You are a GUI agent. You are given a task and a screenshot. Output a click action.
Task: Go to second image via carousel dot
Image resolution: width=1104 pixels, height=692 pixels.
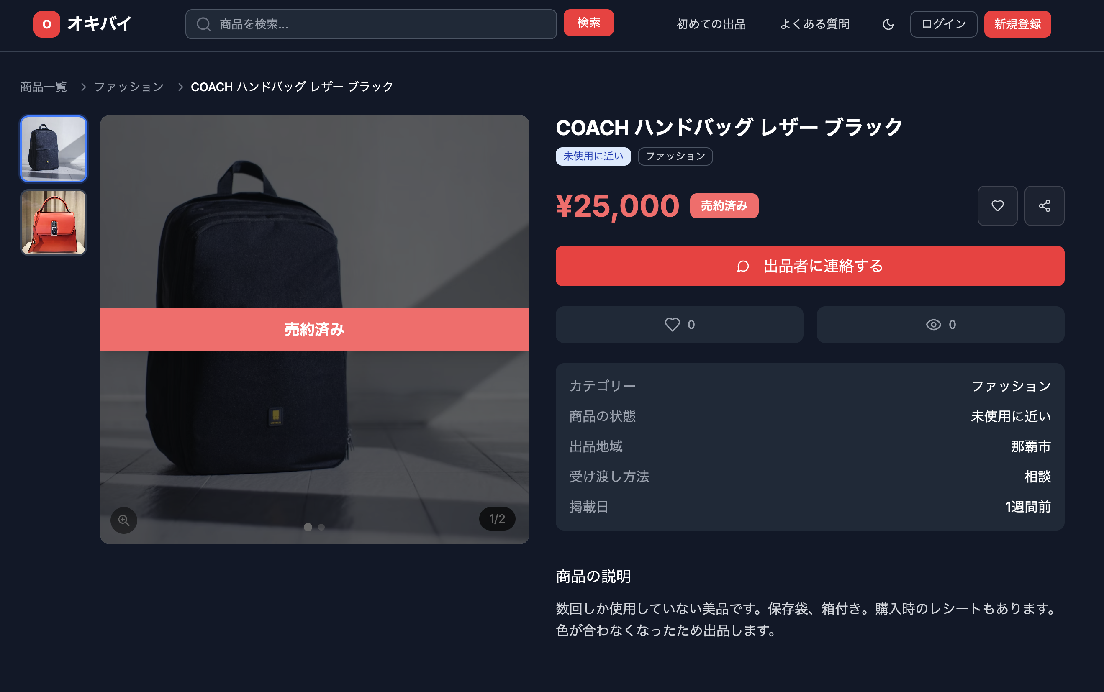(321, 527)
